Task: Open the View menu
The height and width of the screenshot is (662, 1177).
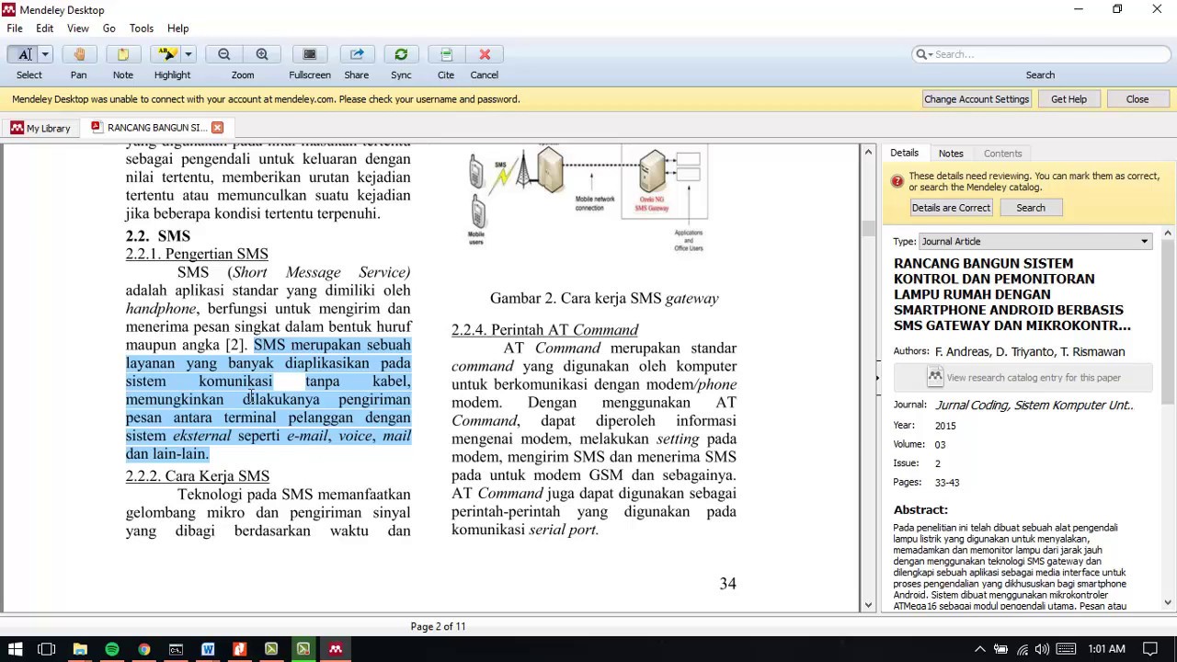Action: [x=78, y=29]
